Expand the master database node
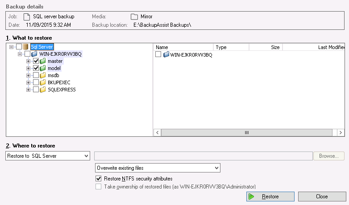This screenshot has height=205, width=349. click(x=28, y=61)
